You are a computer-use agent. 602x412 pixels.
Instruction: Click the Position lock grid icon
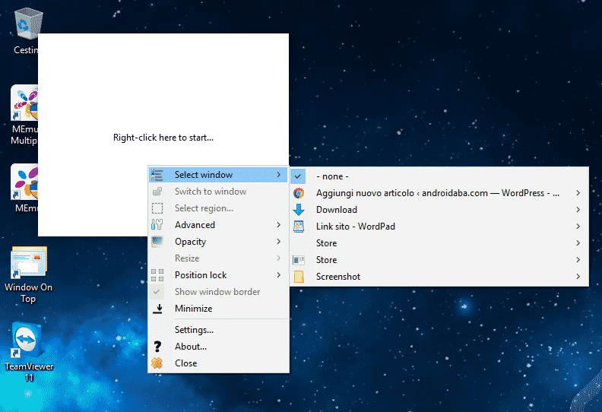[x=157, y=275]
